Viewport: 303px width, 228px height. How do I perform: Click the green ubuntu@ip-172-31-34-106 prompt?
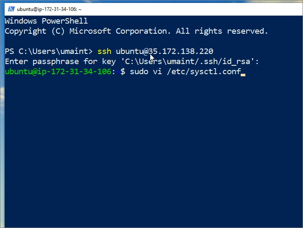tap(58, 72)
